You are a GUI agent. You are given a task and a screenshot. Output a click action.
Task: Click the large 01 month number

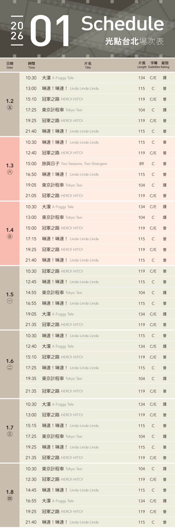coord(50,31)
